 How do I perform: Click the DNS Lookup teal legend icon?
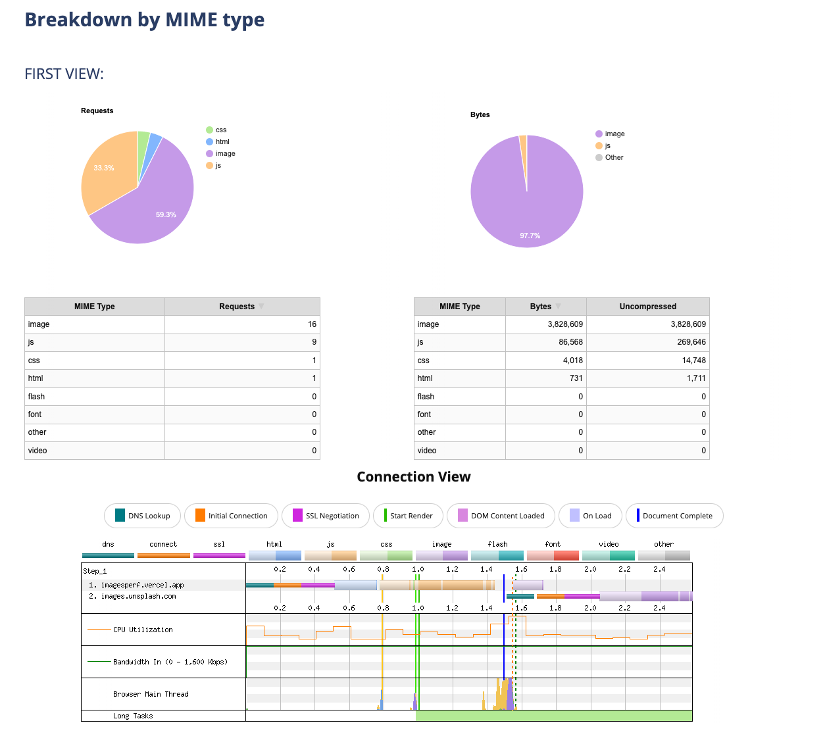tap(120, 515)
